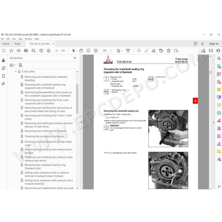Go to the previous page arrow
Screen dimensions: 222x222
[x=41, y=51]
